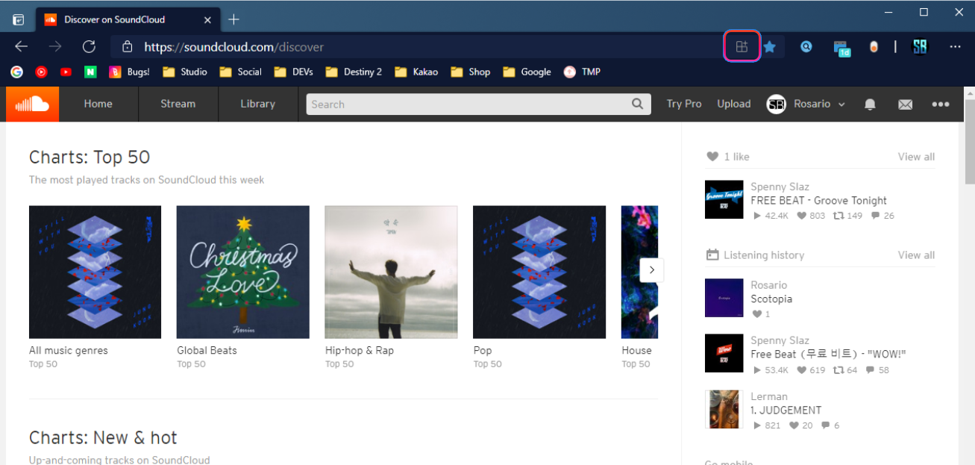The height and width of the screenshot is (465, 975).
Task: Open the Pop chart thumbnail
Action: 539,272
